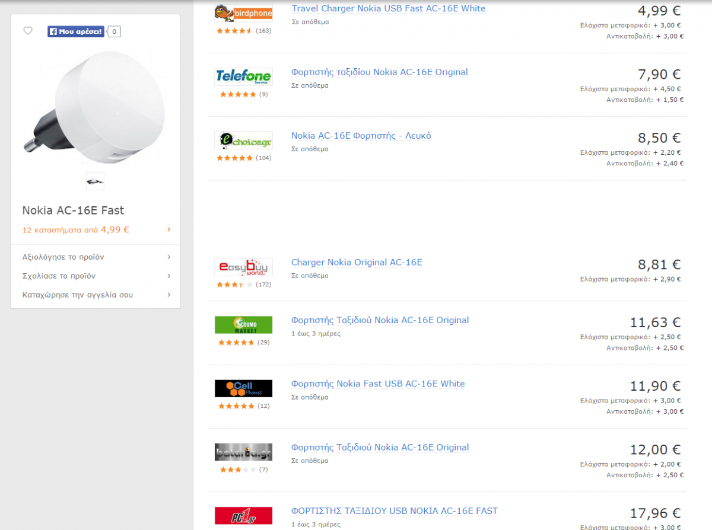The width and height of the screenshot is (712, 530).
Task: Click the 4,99 € price of birdphone
Action: (x=659, y=11)
